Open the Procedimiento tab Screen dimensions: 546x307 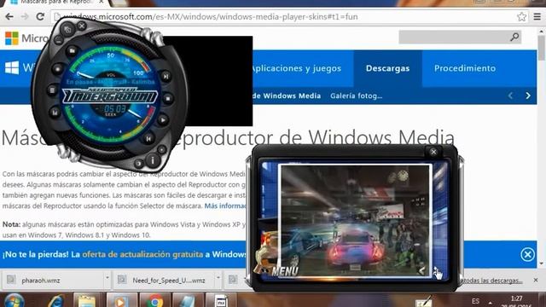[x=464, y=68]
